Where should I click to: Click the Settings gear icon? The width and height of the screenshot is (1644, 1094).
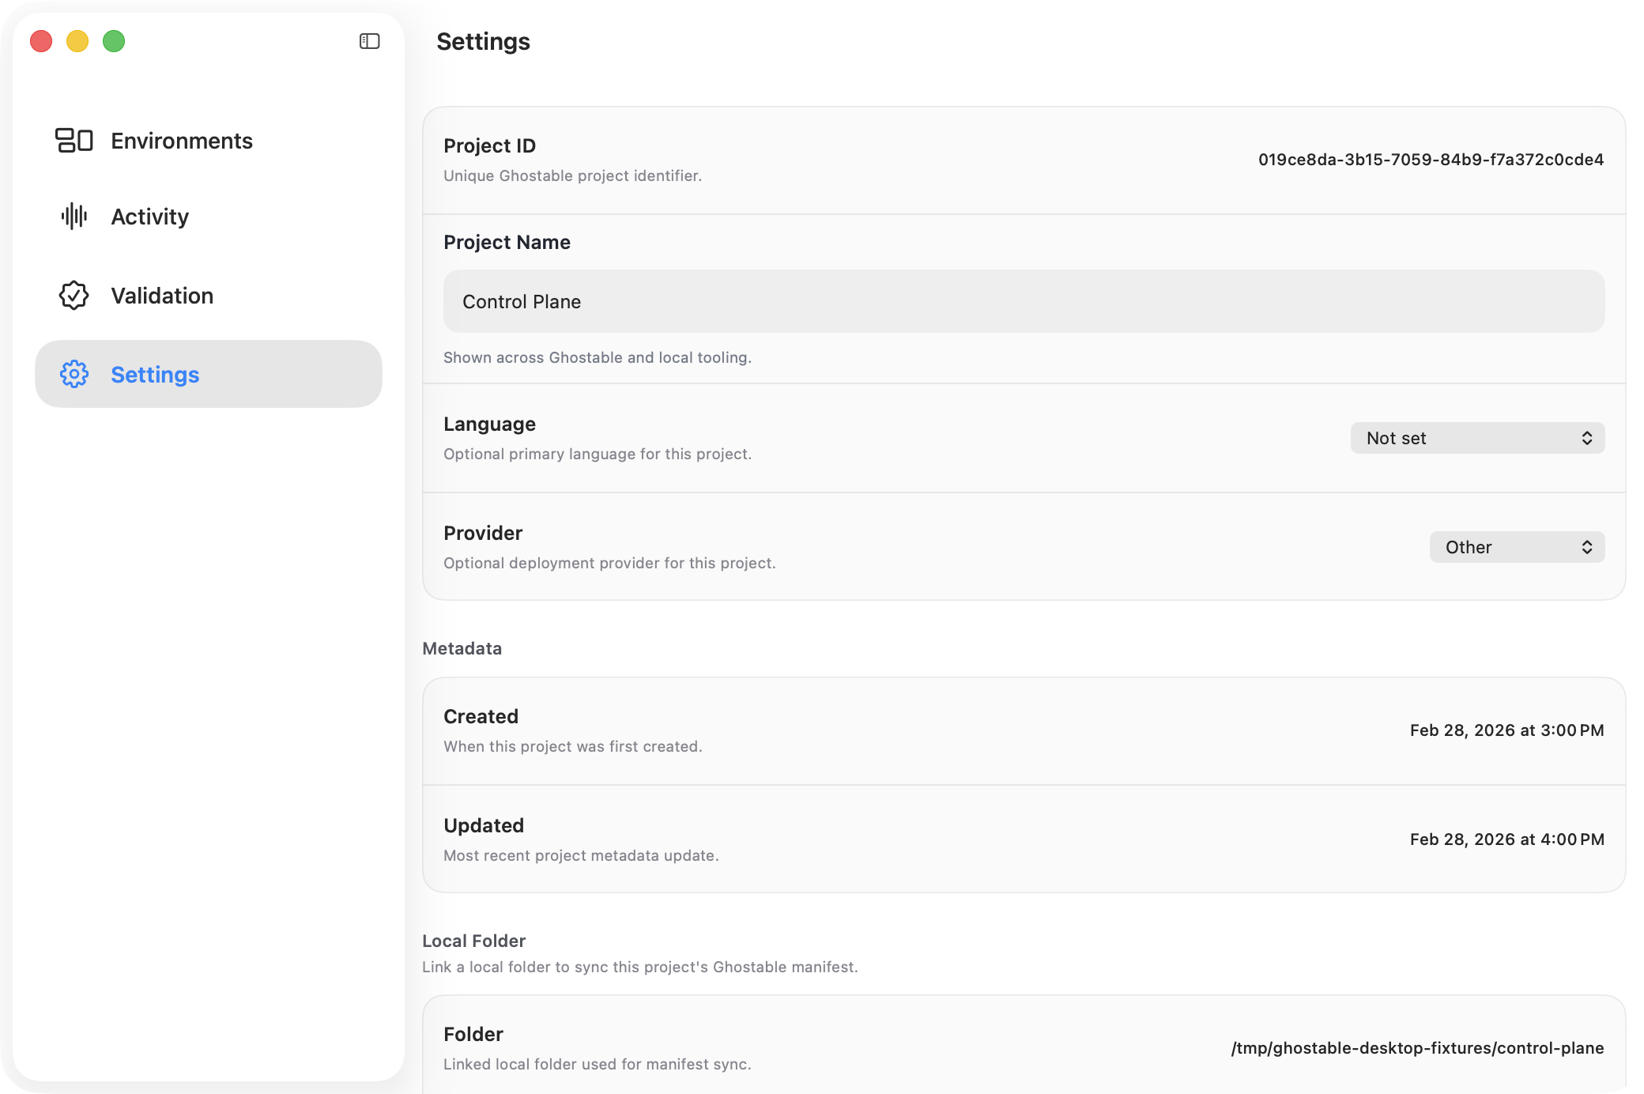[74, 374]
